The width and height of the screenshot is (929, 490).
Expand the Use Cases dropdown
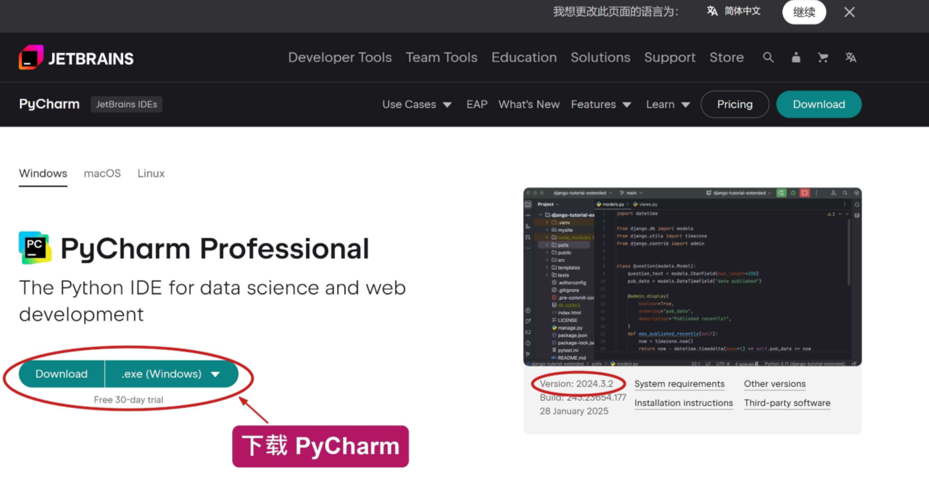click(417, 104)
